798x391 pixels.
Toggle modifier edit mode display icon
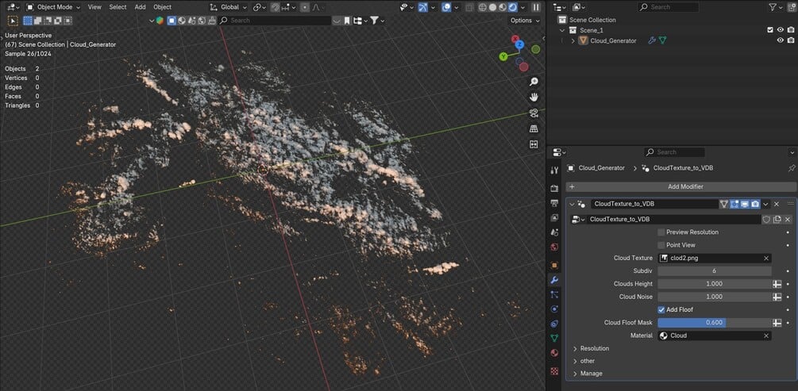[x=734, y=204]
